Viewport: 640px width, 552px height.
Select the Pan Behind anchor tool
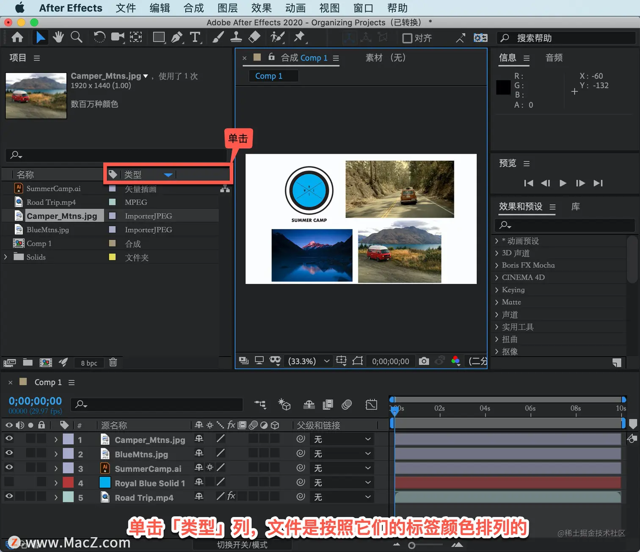(x=136, y=37)
